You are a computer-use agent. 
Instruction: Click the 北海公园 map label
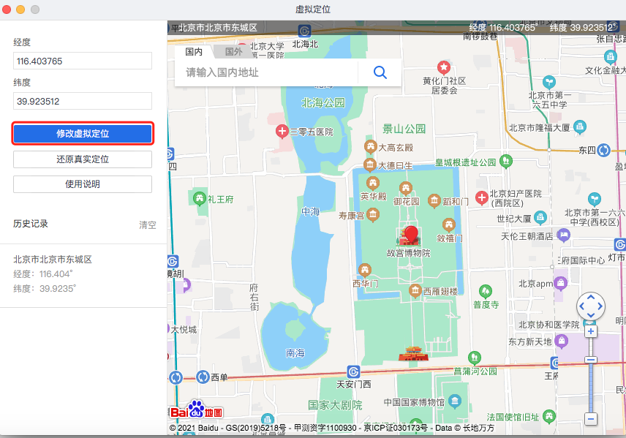323,103
